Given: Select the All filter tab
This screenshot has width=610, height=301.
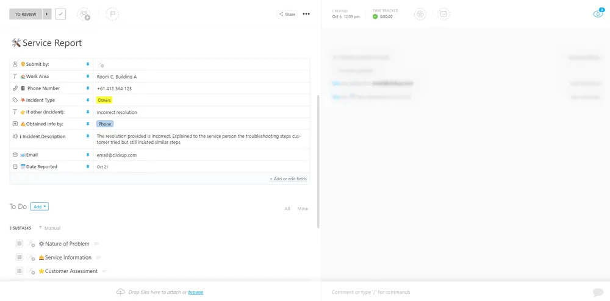Looking at the screenshot, I should (x=287, y=209).
